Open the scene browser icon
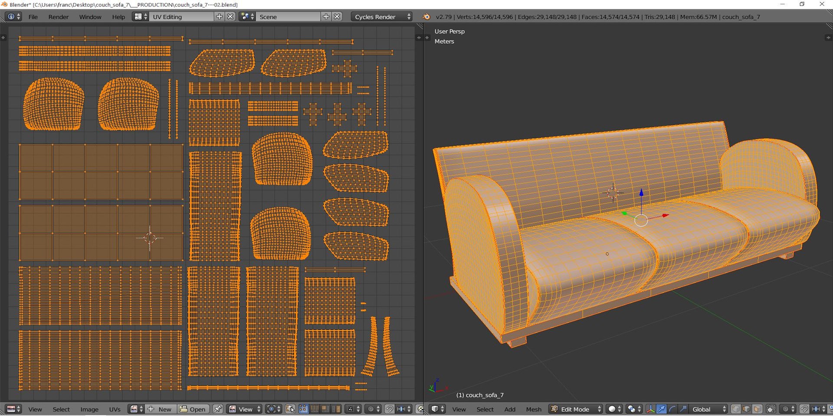Viewport: 833px width, 416px height. pos(247,16)
